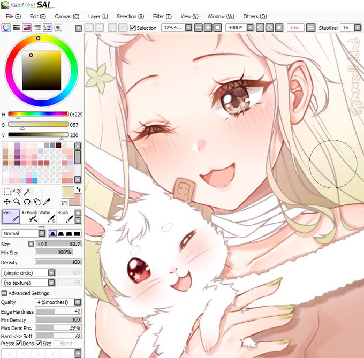Flip the view horizontally

click(x=310, y=28)
